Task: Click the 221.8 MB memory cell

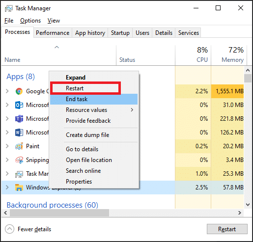Action: (227, 119)
